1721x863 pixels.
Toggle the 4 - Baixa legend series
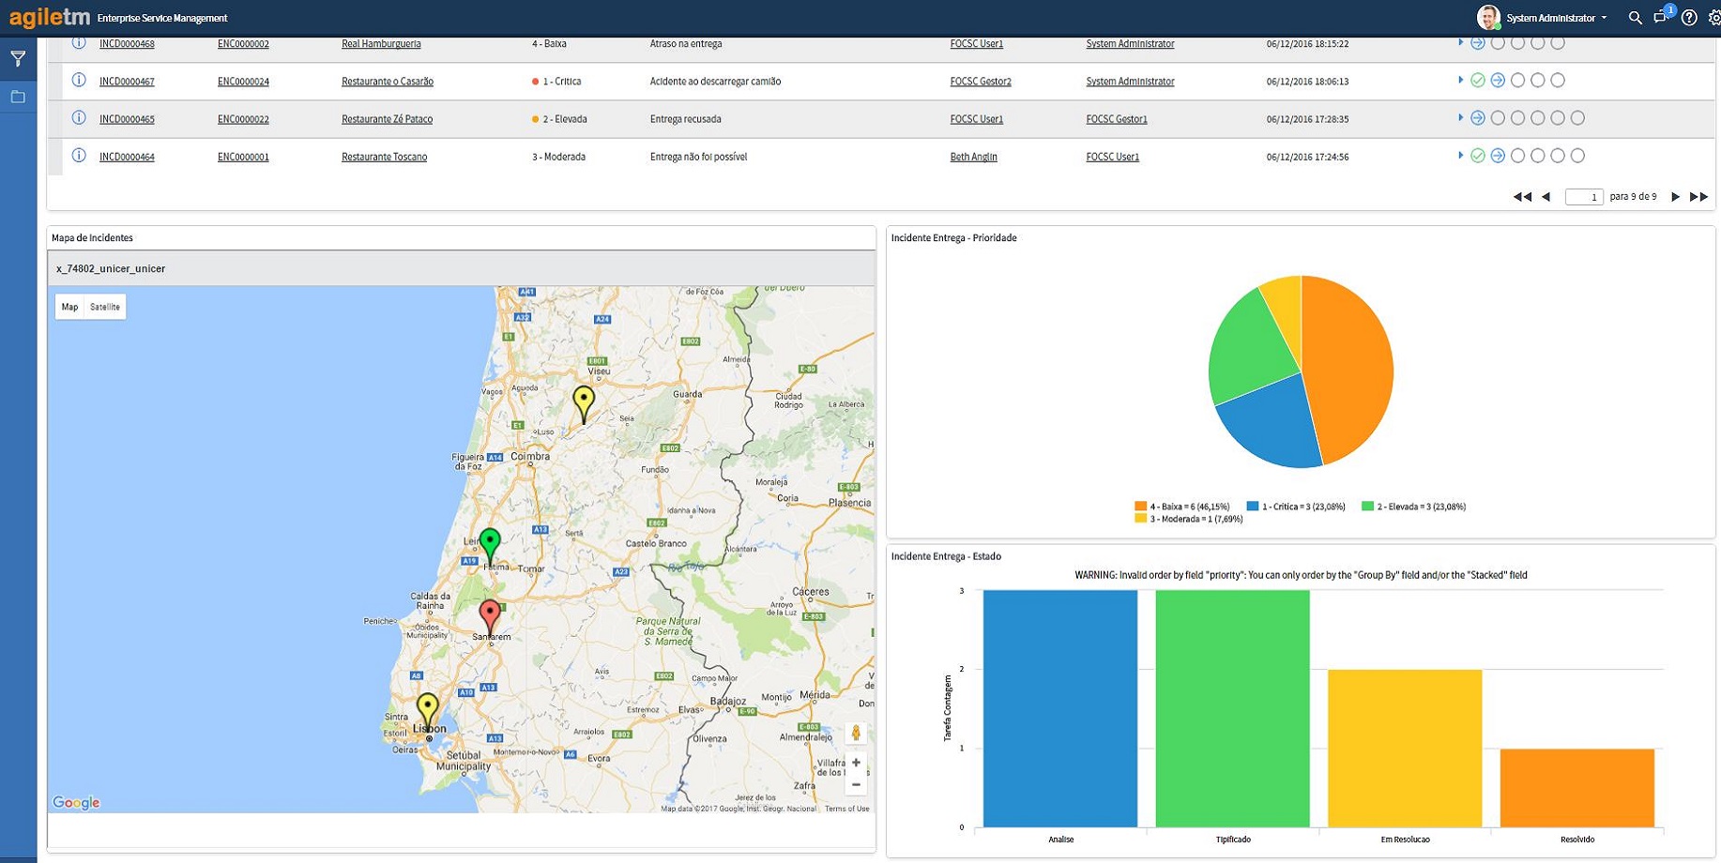1182,507
